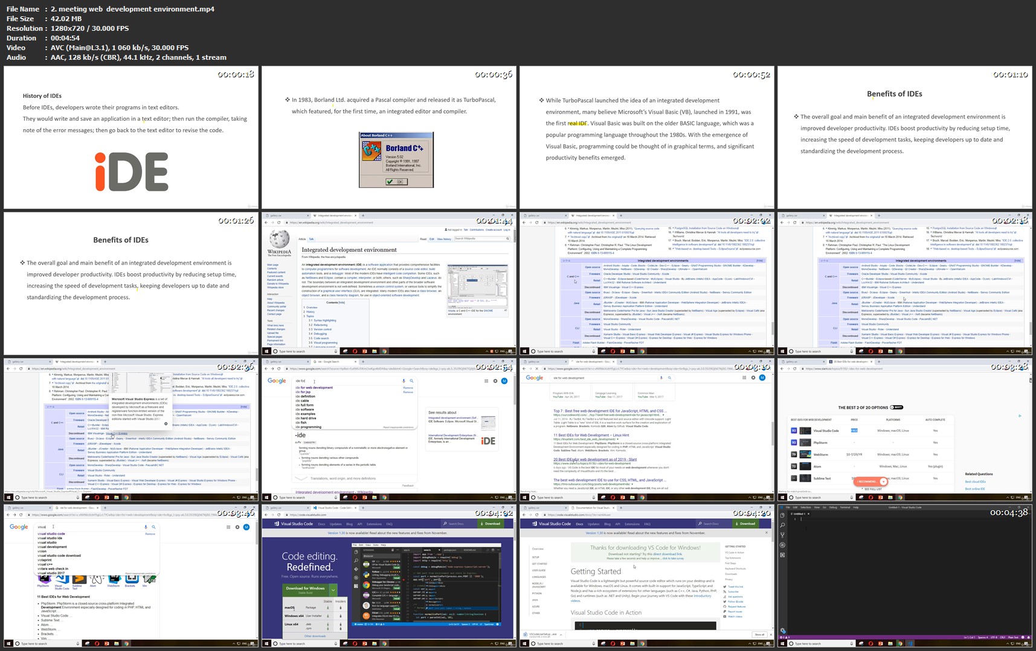This screenshot has width=1036, height=651.
Task: Click the direct download link in the 00:04:20 frame
Action: [669, 554]
